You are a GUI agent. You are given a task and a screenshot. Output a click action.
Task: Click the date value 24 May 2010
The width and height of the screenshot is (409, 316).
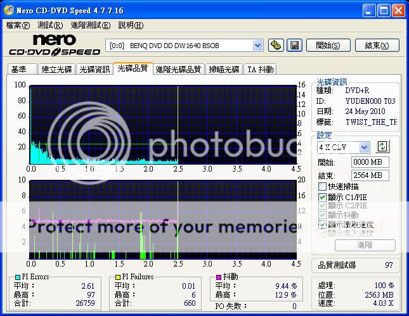click(x=365, y=111)
